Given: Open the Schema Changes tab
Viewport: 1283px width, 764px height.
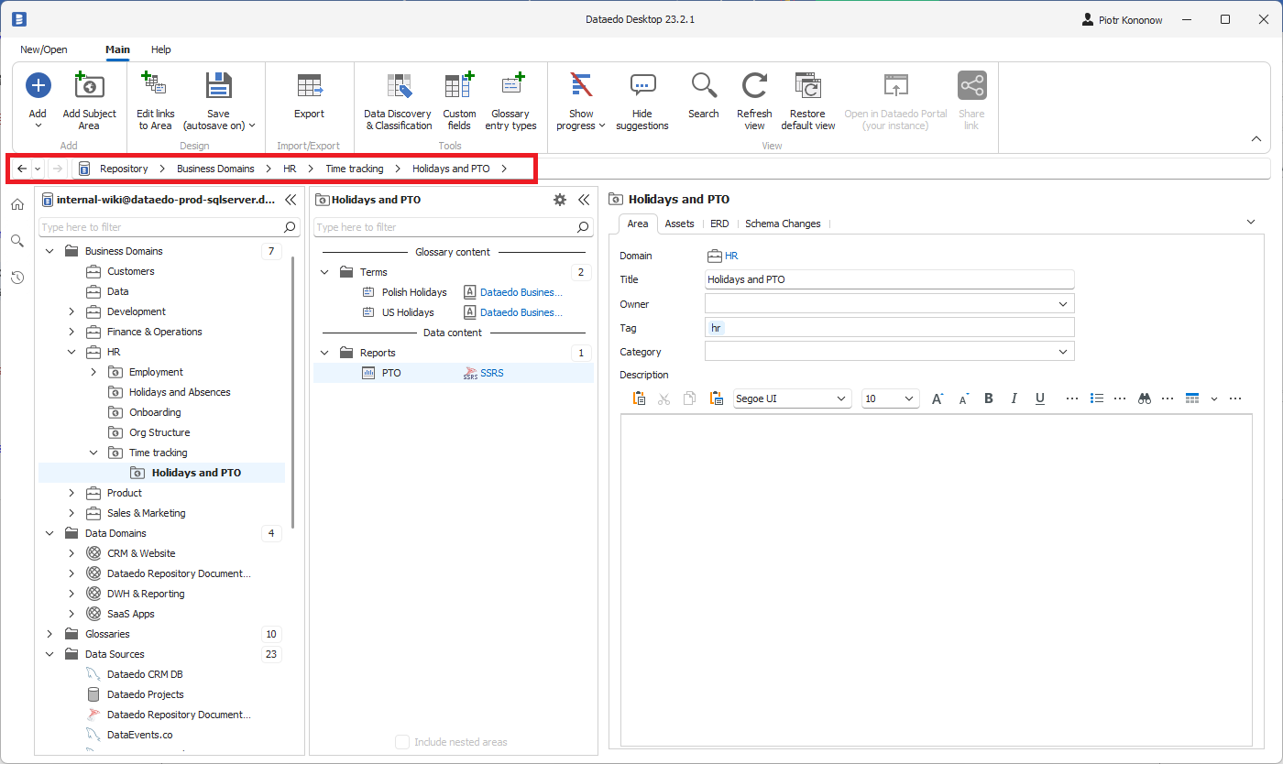Looking at the screenshot, I should point(783,224).
